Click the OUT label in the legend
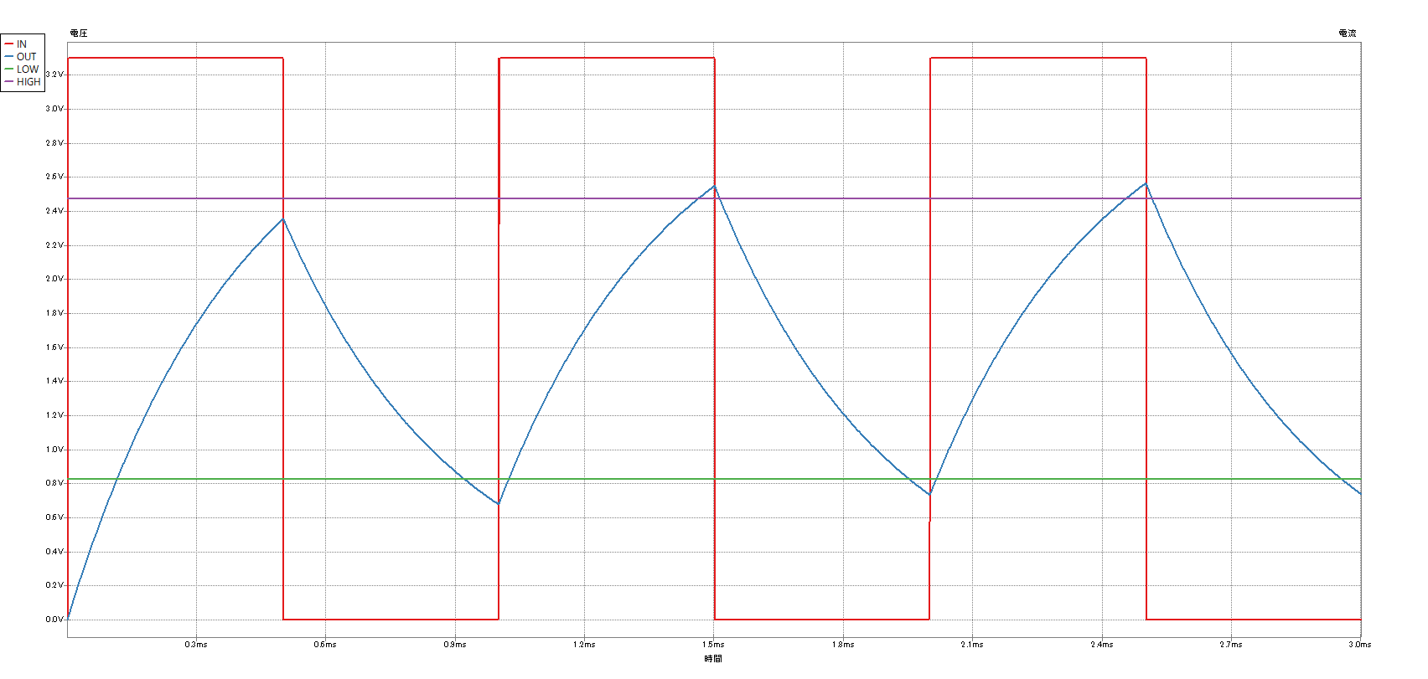Screen dimensions: 1428x679 click(26, 57)
